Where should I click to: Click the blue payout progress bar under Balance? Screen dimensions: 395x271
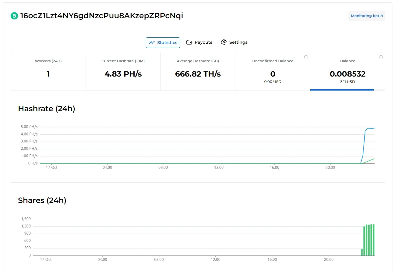tap(342, 90)
